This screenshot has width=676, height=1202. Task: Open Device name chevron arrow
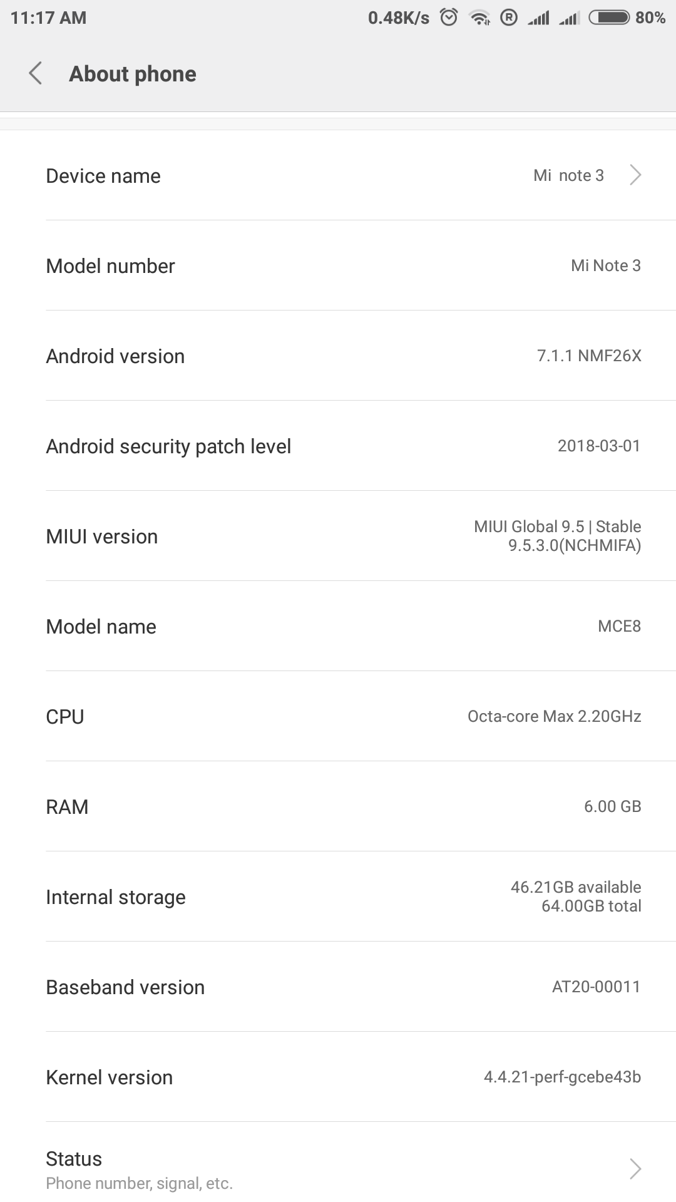635,175
